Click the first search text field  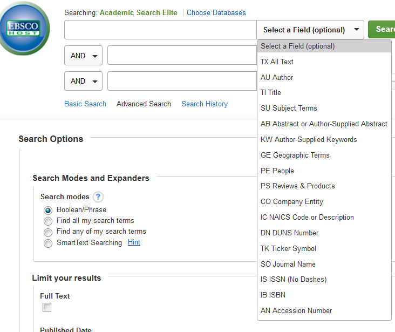pyautogui.click(x=160, y=30)
